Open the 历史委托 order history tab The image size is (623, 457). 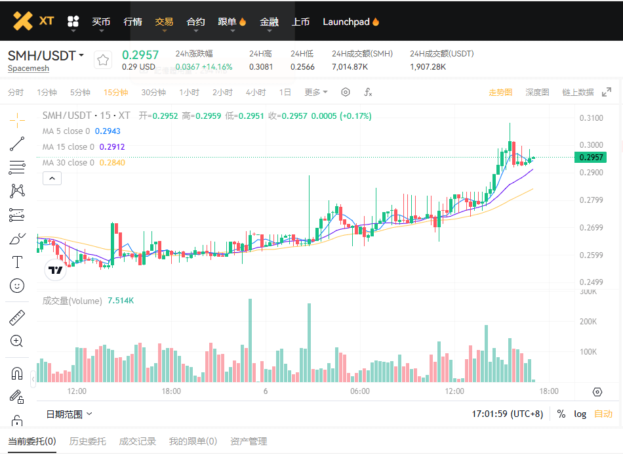pyautogui.click(x=87, y=441)
